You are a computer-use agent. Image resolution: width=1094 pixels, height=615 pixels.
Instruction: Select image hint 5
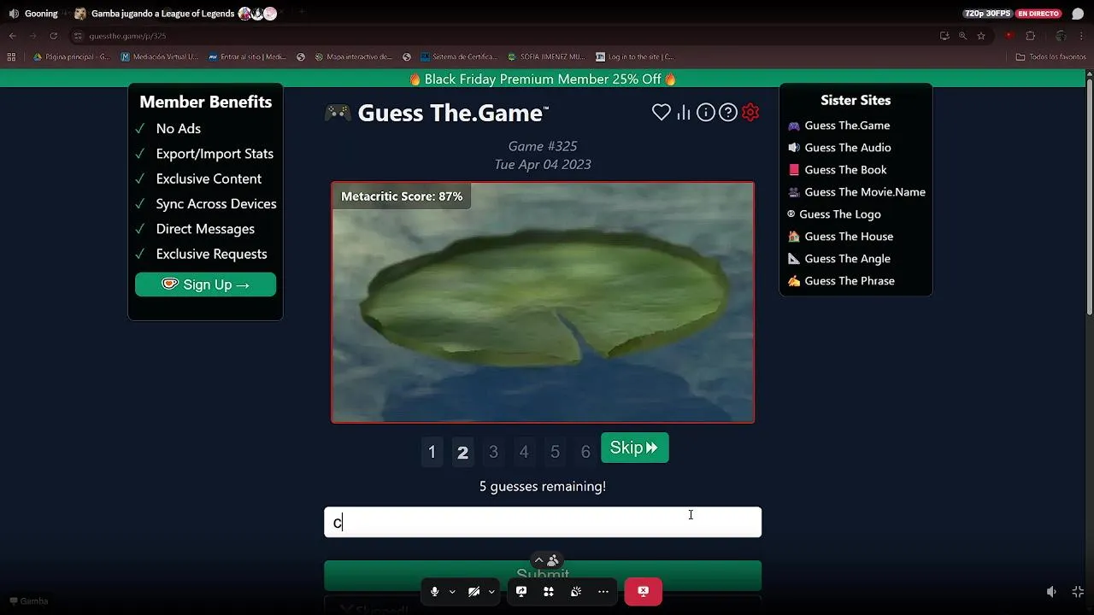[x=555, y=452]
